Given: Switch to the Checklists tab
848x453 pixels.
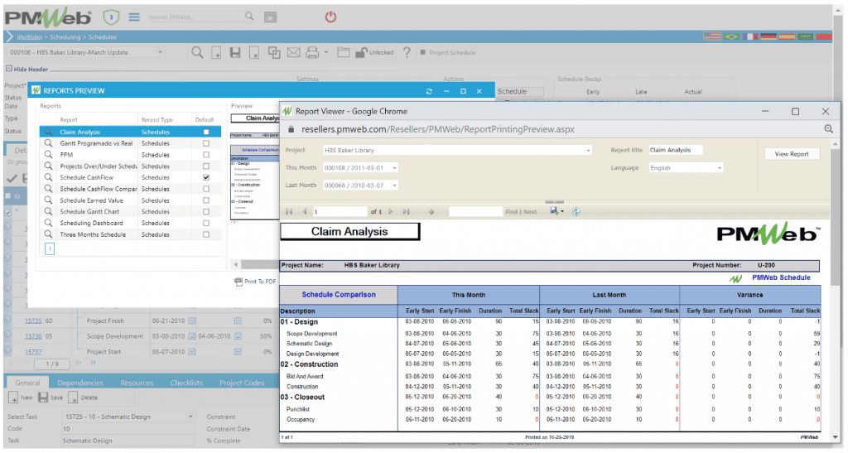Looking at the screenshot, I should pos(186,383).
